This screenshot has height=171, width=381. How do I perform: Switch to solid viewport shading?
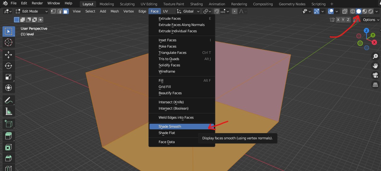pos(359,11)
